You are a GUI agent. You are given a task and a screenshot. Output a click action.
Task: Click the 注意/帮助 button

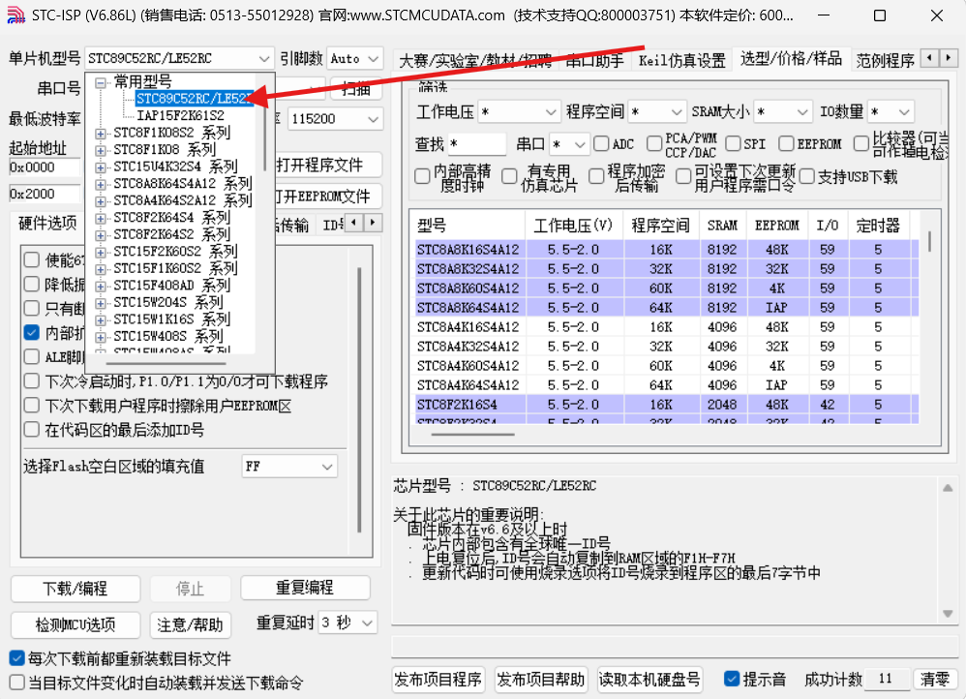(x=190, y=625)
